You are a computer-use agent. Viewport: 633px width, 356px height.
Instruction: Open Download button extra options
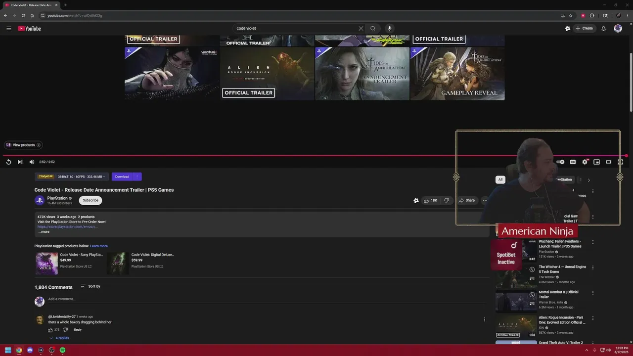coord(137,177)
